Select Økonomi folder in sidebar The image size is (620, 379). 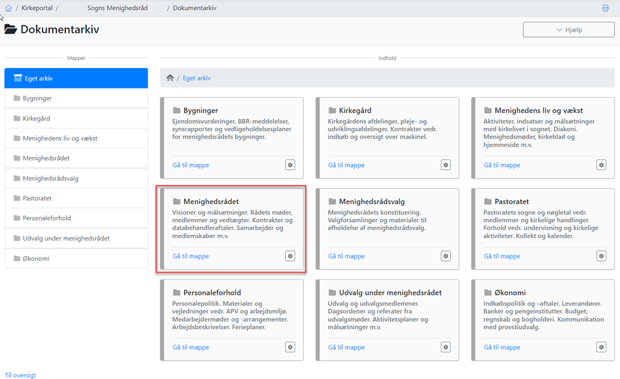click(x=76, y=258)
